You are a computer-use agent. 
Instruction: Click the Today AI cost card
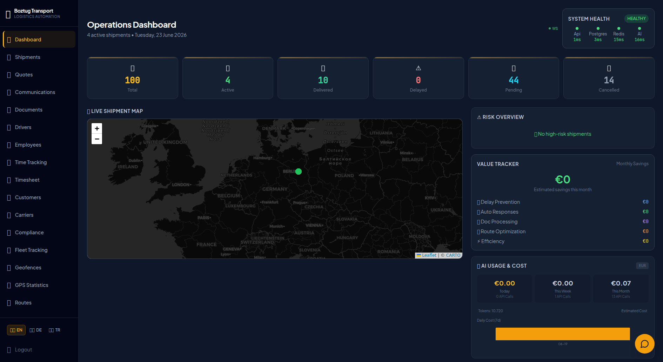click(504, 289)
